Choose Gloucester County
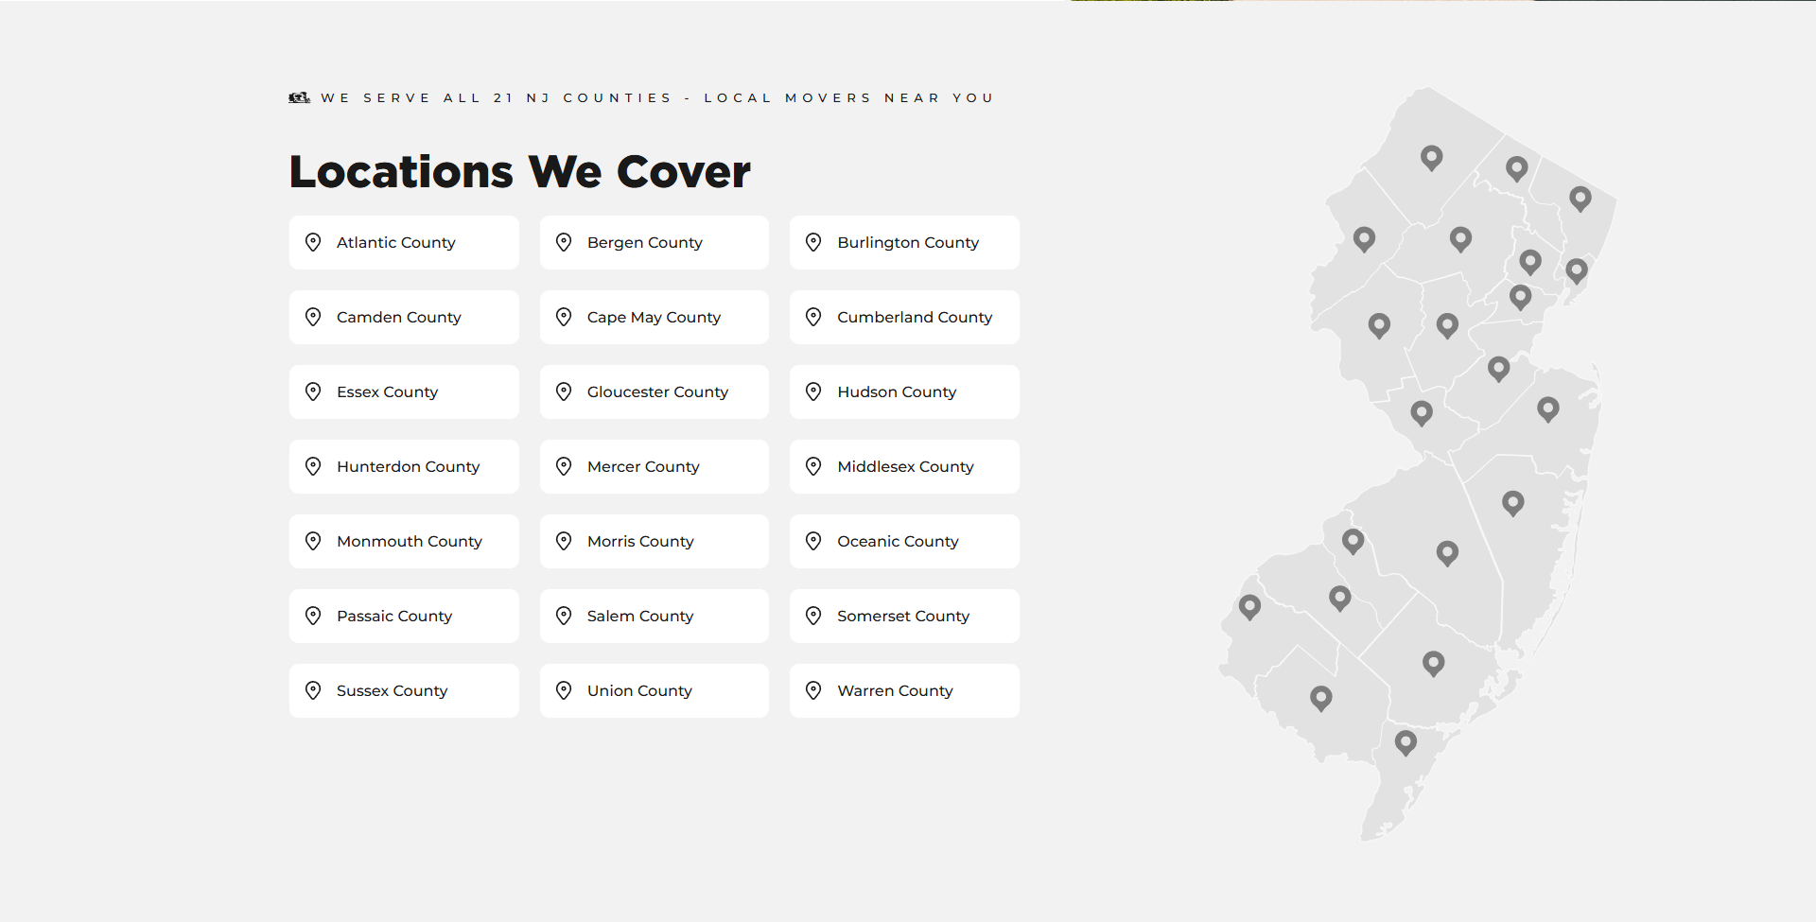Screen dimensions: 1816x922 point(655,391)
